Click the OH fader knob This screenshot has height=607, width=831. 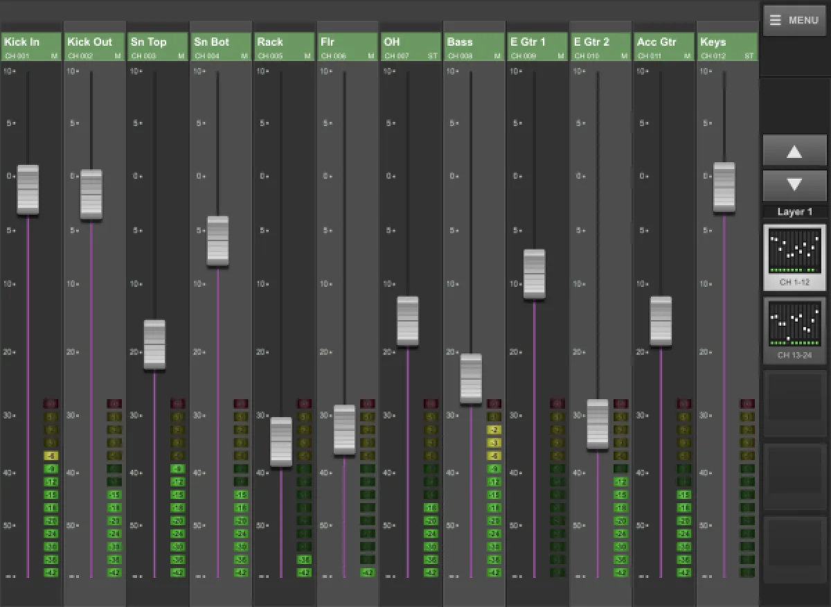tap(408, 322)
